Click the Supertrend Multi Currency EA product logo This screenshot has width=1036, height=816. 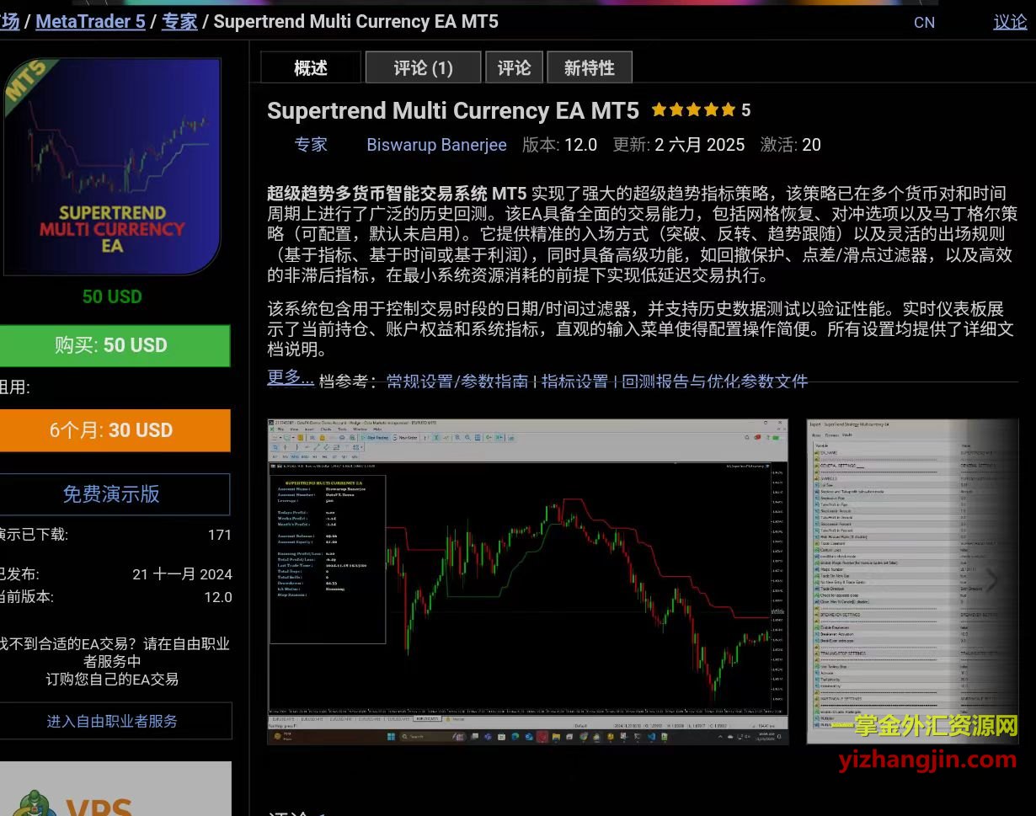111,166
